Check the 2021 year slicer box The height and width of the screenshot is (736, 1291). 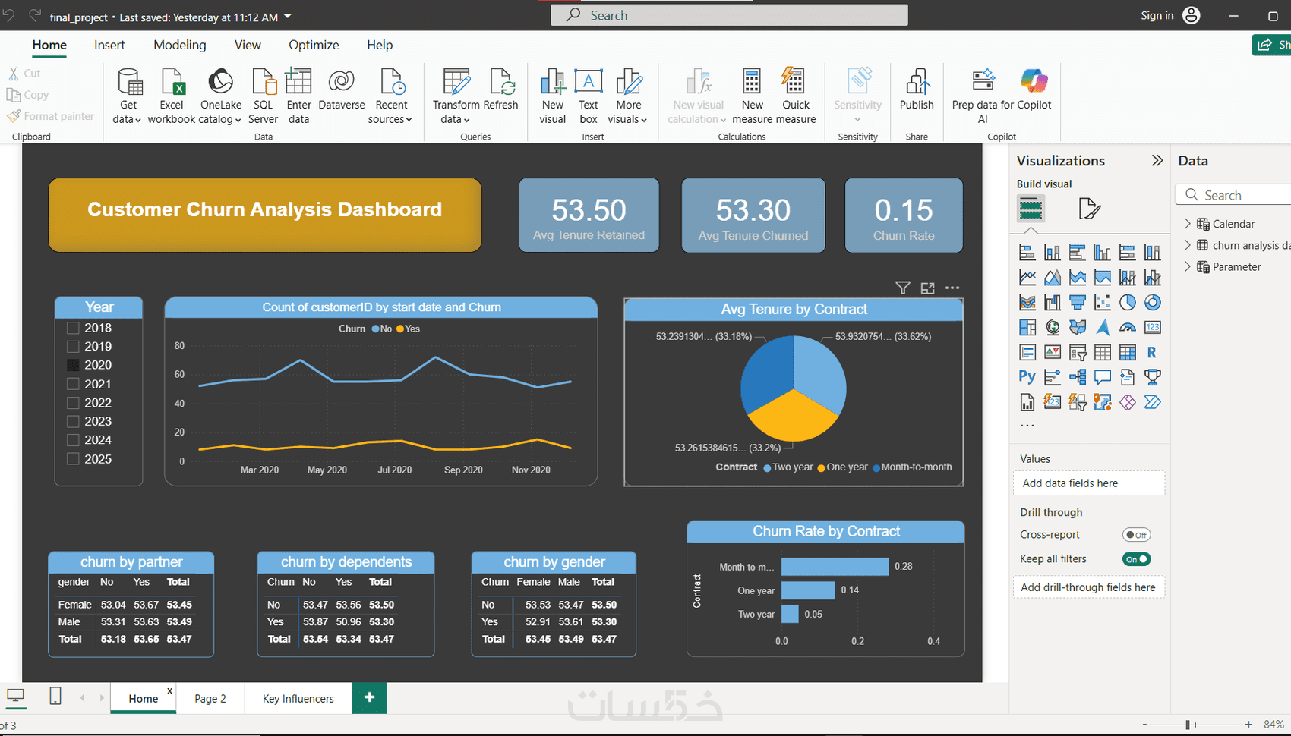point(73,384)
